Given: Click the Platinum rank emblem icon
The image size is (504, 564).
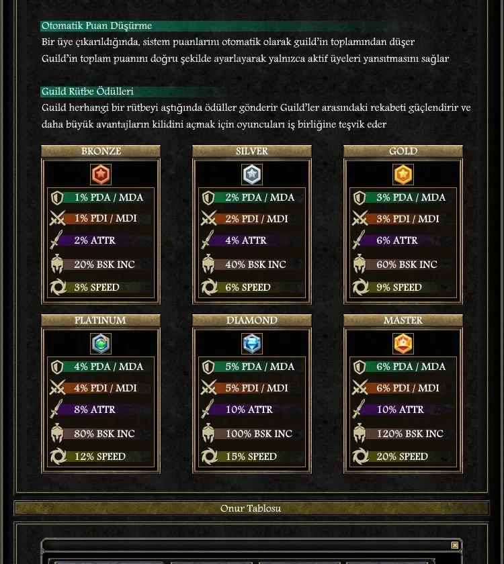Looking at the screenshot, I should point(100,343).
